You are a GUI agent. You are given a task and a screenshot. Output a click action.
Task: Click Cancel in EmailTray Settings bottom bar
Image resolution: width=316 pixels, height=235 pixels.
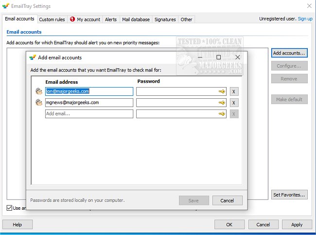click(263, 224)
